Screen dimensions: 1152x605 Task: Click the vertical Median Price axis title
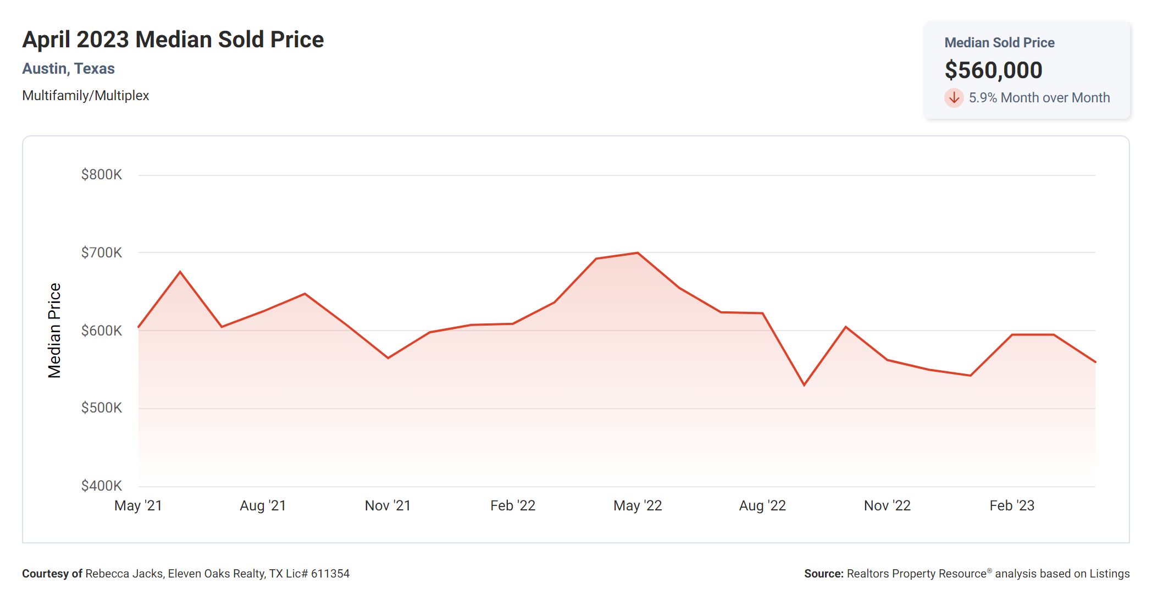pyautogui.click(x=54, y=331)
